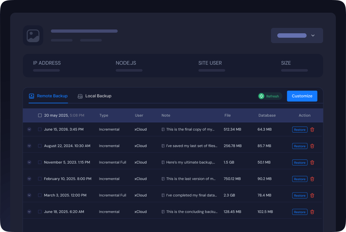Viewport: 346px width, 232px height.
Task: Expand the February 10, 2025 backup row
Action: point(29,179)
